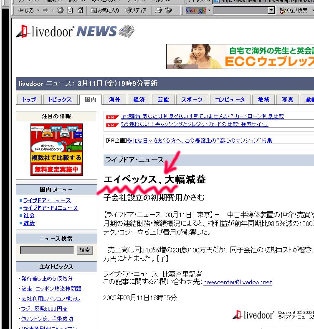The height and width of the screenshot is (329, 314).
Task: Open the クリントン氏、手術成功 topic link
Action: point(47,319)
